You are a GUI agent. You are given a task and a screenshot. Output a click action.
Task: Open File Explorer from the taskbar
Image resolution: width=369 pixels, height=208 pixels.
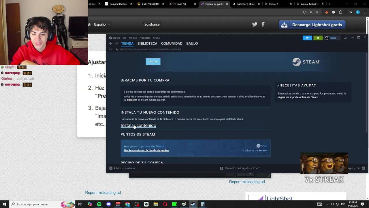point(155,204)
